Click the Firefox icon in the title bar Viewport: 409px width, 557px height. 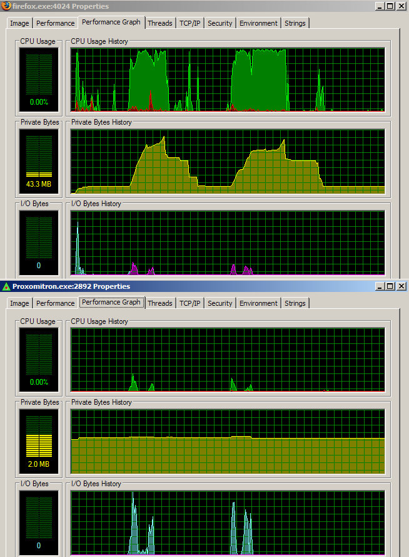click(x=6, y=6)
